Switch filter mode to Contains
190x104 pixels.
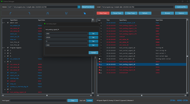pyautogui.click(x=90, y=101)
